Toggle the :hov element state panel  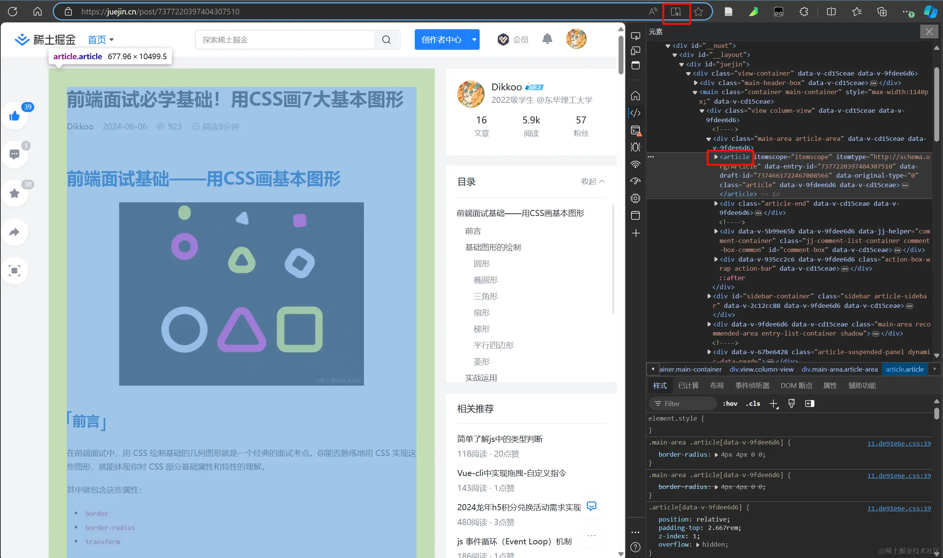(730, 404)
